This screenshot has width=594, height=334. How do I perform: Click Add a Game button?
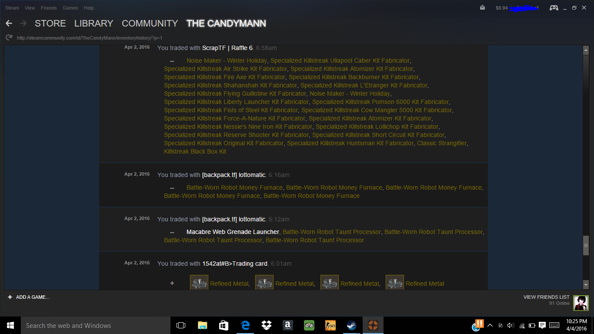click(x=29, y=297)
